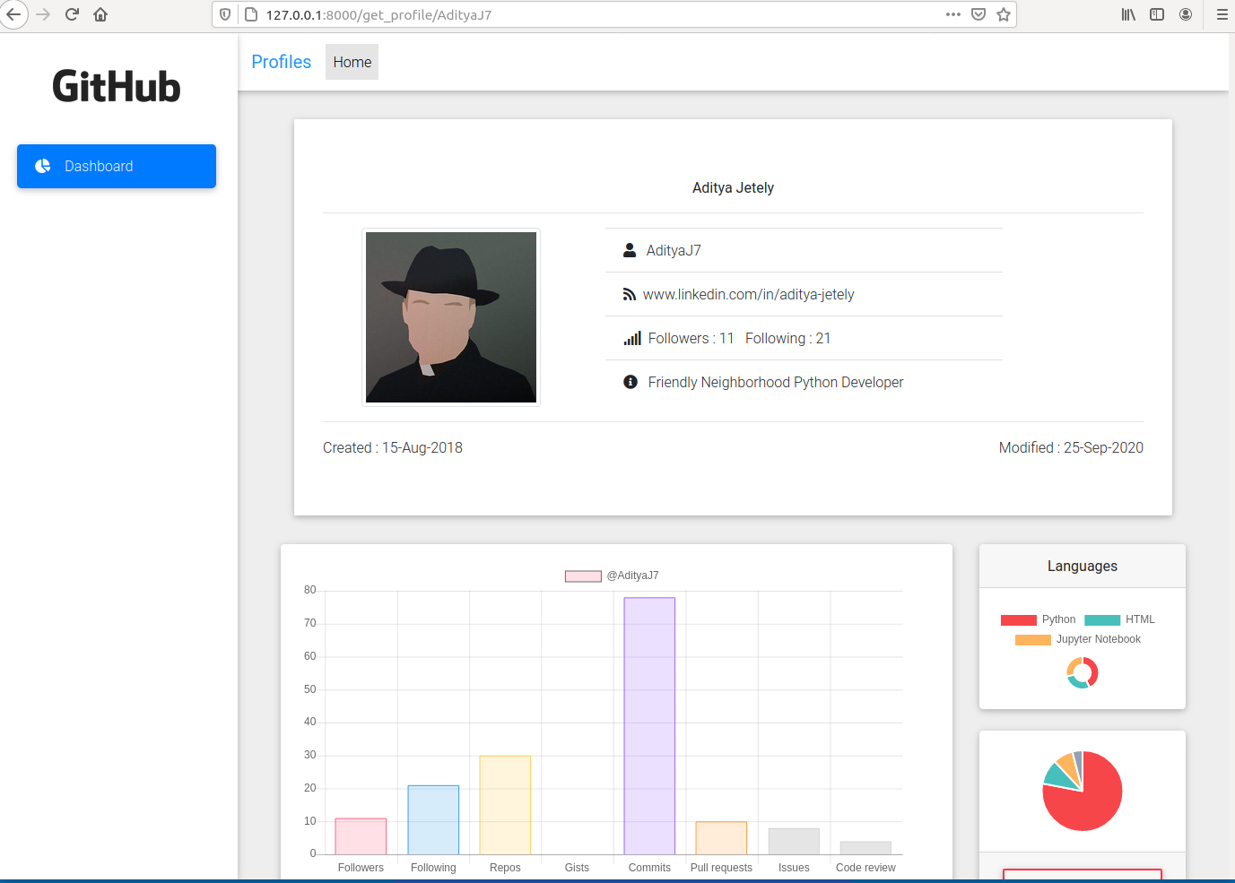
Task: Bookmark this page with star icon
Action: pos(1004,14)
